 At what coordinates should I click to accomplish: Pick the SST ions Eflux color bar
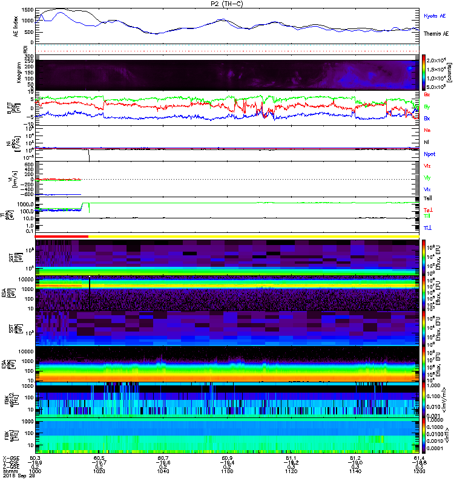[424, 257]
